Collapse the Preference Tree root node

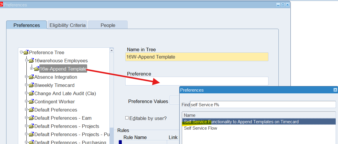21,52
